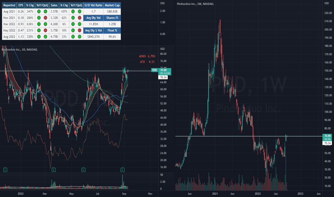This screenshot has width=334, height=197.
Task: Click the float percent value '99.6%'
Action: tap(112, 37)
